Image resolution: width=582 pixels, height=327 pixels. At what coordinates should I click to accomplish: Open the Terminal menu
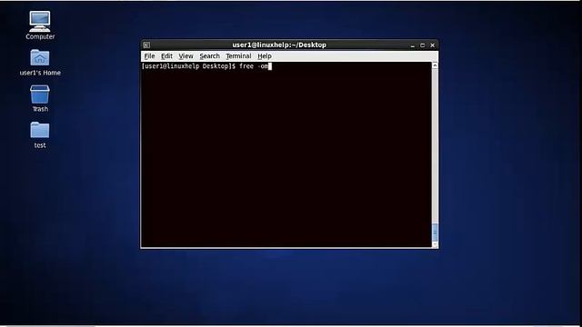pos(238,56)
